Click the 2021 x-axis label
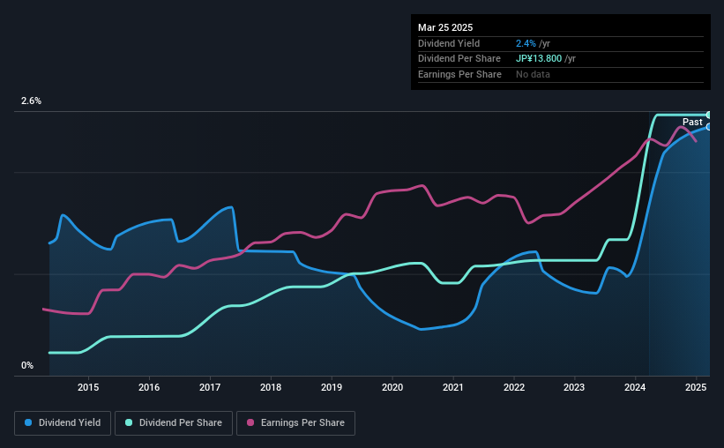 coord(453,387)
